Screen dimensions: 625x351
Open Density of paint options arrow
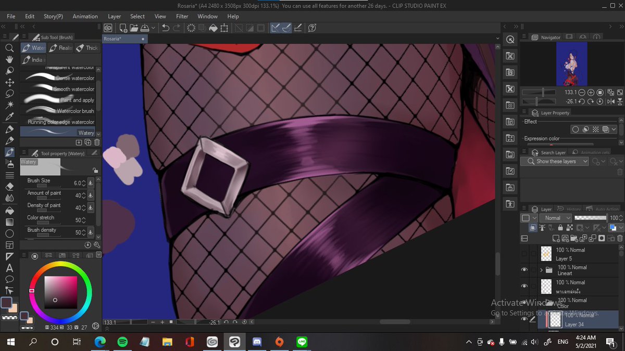(91, 208)
